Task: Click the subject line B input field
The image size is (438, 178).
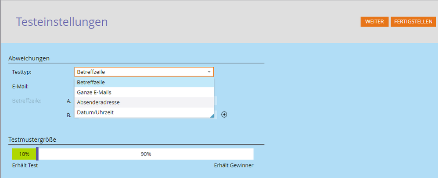Action: click(215, 116)
